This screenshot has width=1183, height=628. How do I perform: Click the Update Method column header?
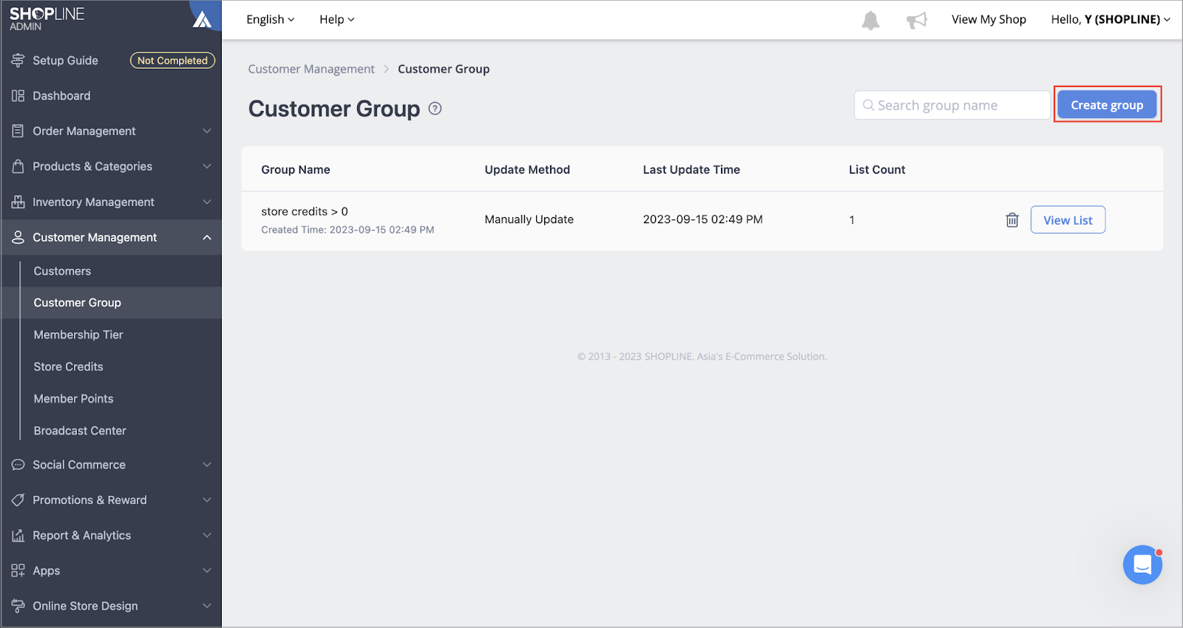click(x=527, y=169)
